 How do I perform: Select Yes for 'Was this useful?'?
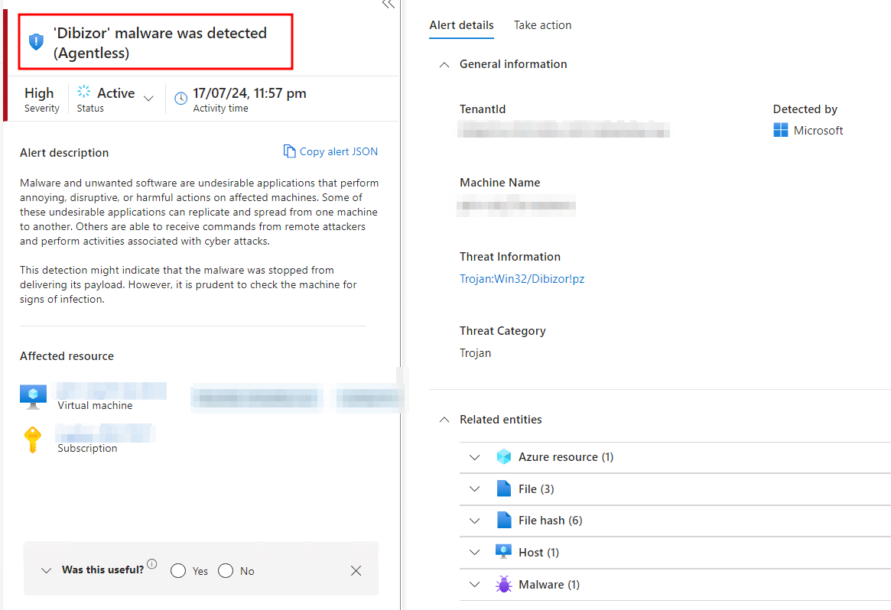(178, 570)
